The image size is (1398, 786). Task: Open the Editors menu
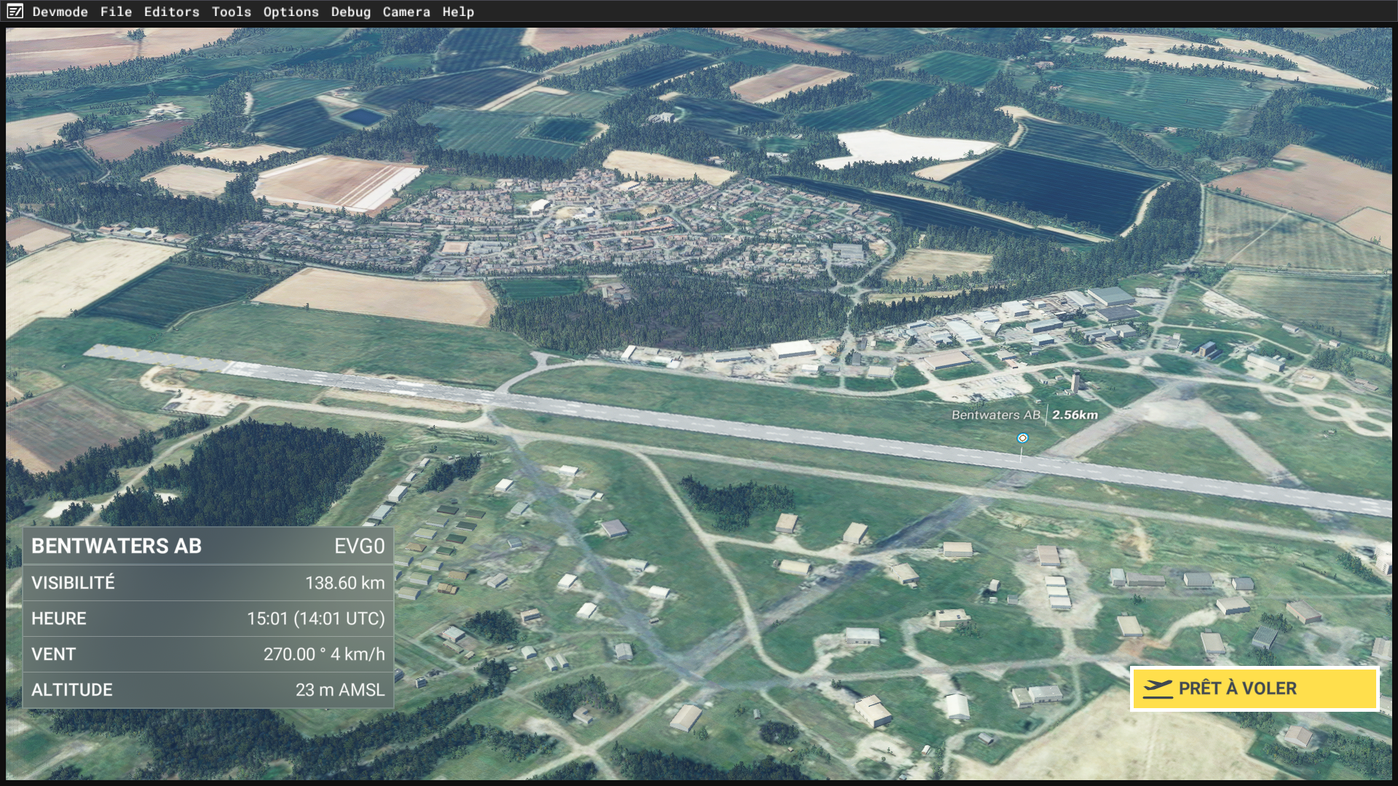(x=171, y=12)
